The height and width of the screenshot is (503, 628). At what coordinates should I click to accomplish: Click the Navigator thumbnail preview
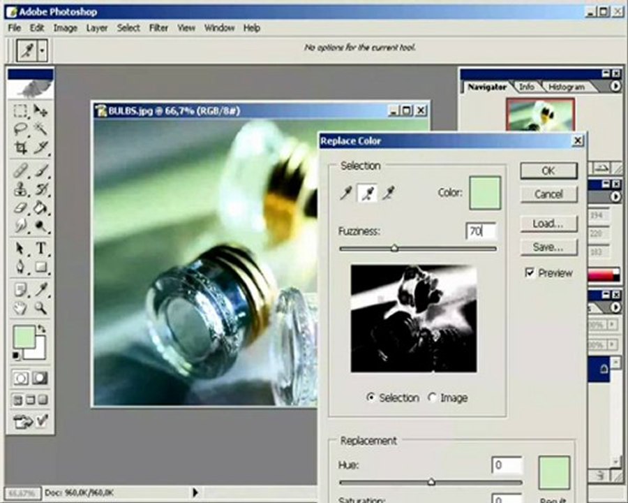[540, 115]
